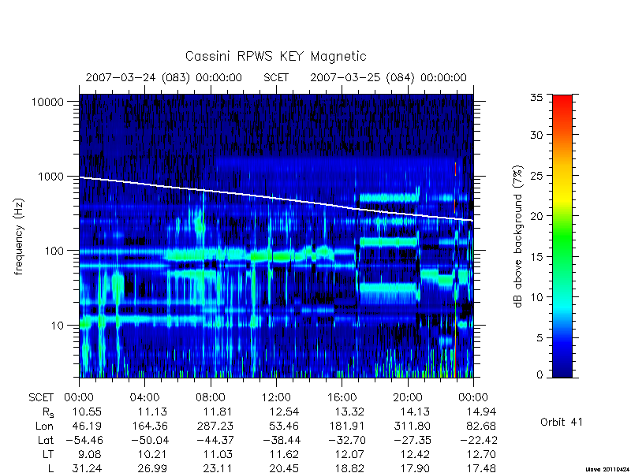The width and height of the screenshot is (631, 473).
Task: Click the L value 17.48
Action: [x=481, y=468]
